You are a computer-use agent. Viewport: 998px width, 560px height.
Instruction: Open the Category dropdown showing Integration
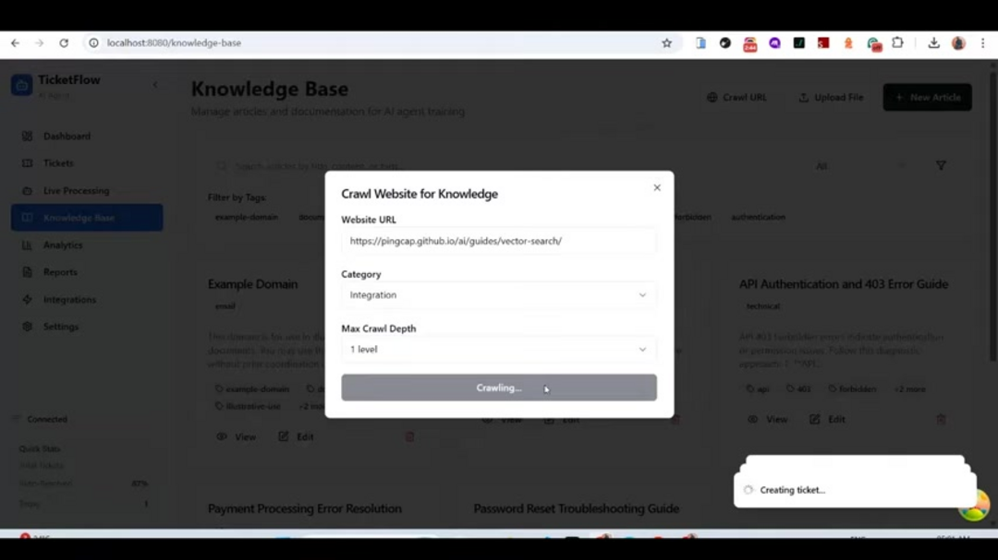click(x=498, y=295)
